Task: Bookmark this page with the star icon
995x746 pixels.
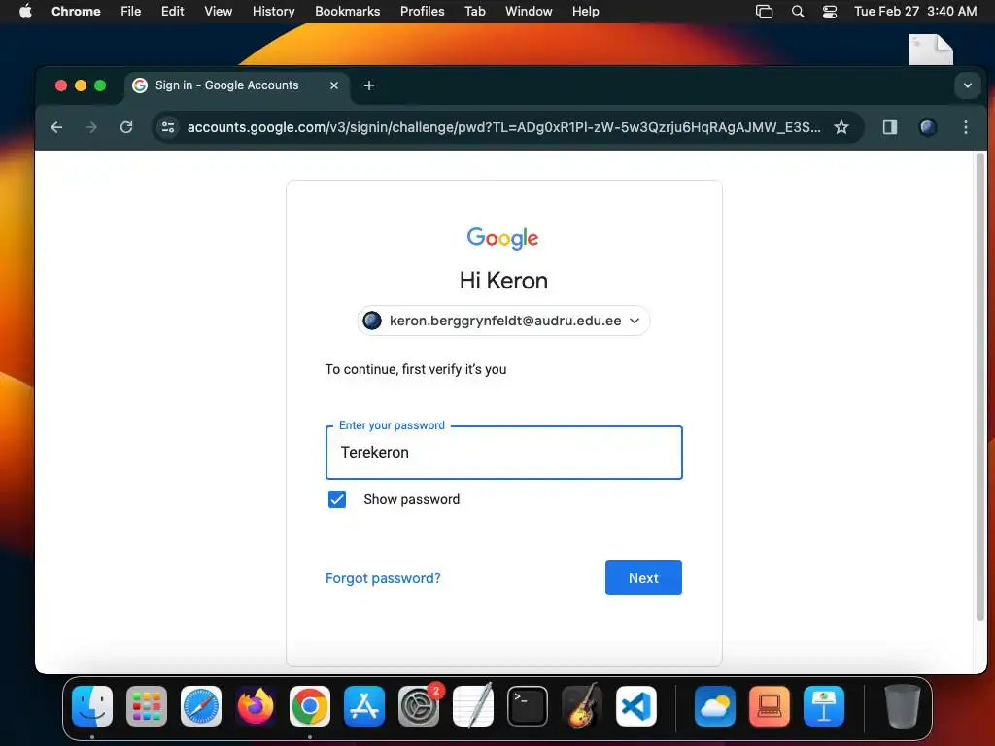Action: (x=841, y=127)
